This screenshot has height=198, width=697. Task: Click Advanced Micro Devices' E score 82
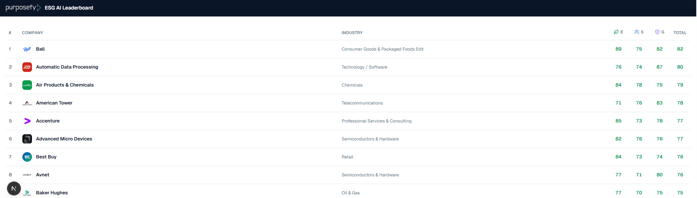pyautogui.click(x=618, y=139)
